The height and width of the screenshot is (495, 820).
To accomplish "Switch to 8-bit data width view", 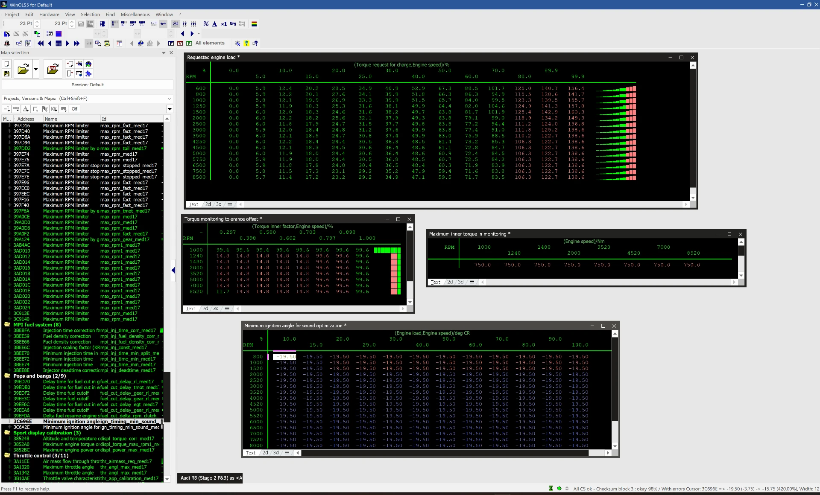I will pyautogui.click(x=114, y=24).
